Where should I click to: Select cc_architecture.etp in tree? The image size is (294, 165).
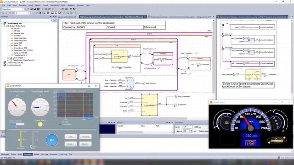(14, 65)
